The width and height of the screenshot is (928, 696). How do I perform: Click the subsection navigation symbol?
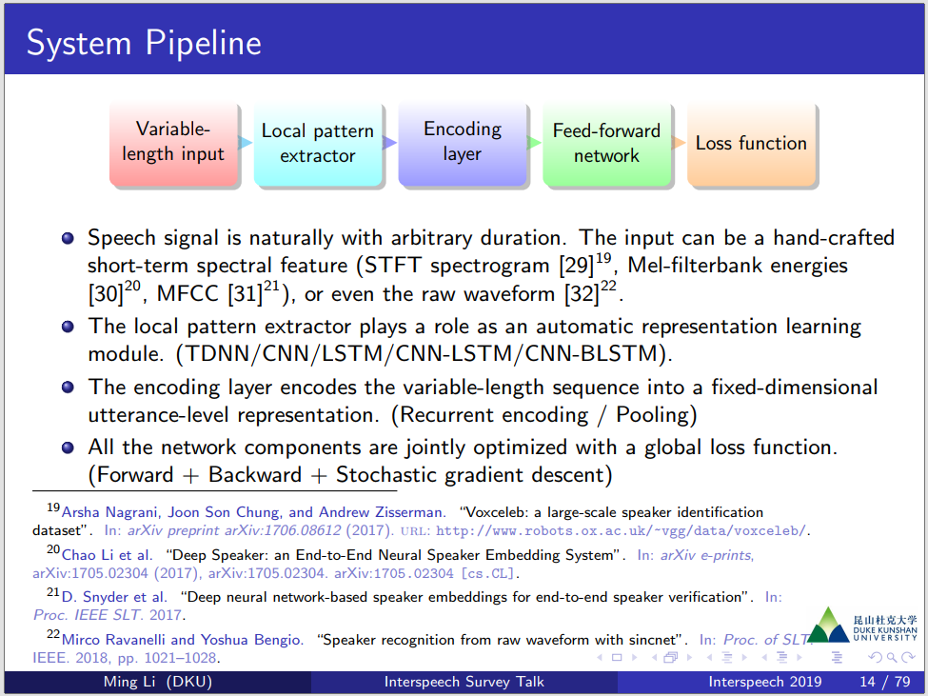click(x=727, y=658)
